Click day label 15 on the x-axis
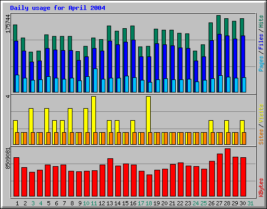267x209 pixels. coord(125,203)
